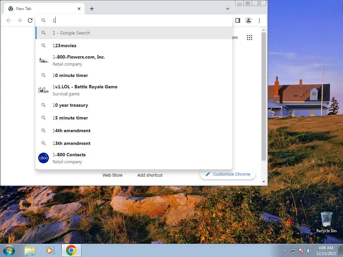Click the 1-800-Flowers logo icon

pos(44,60)
